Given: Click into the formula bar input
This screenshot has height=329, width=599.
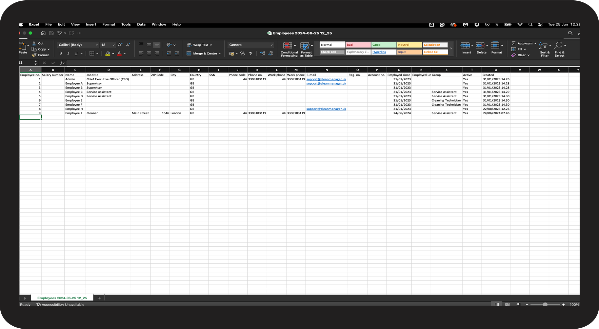Looking at the screenshot, I should [322, 63].
